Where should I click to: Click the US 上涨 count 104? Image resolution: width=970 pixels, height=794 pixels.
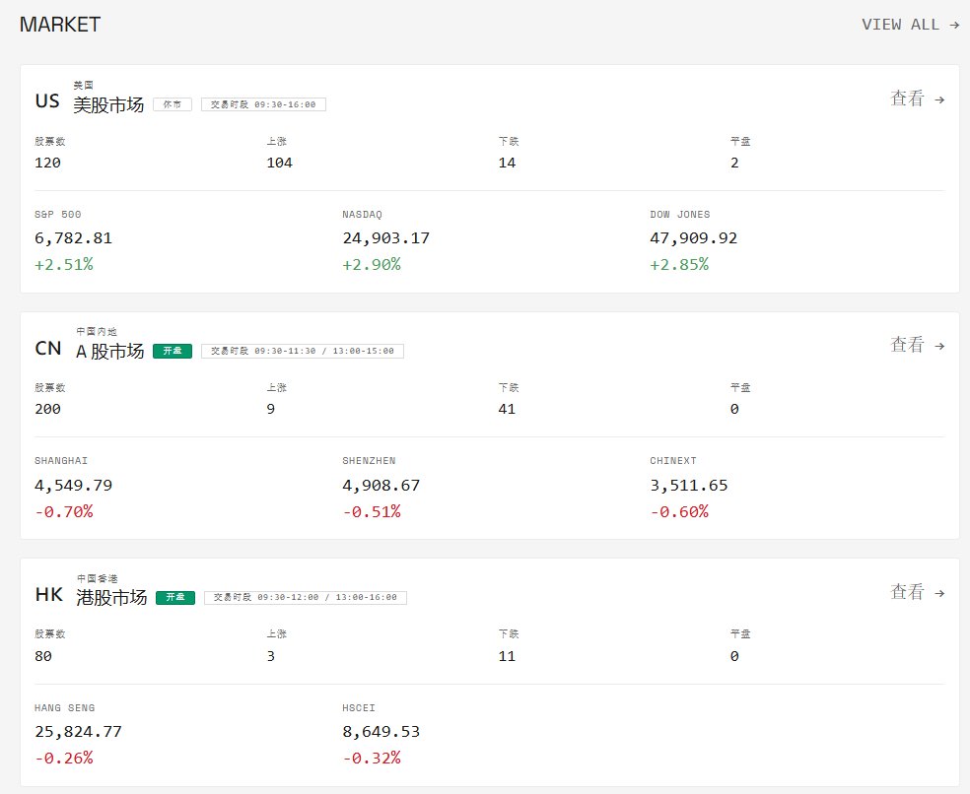tap(279, 163)
